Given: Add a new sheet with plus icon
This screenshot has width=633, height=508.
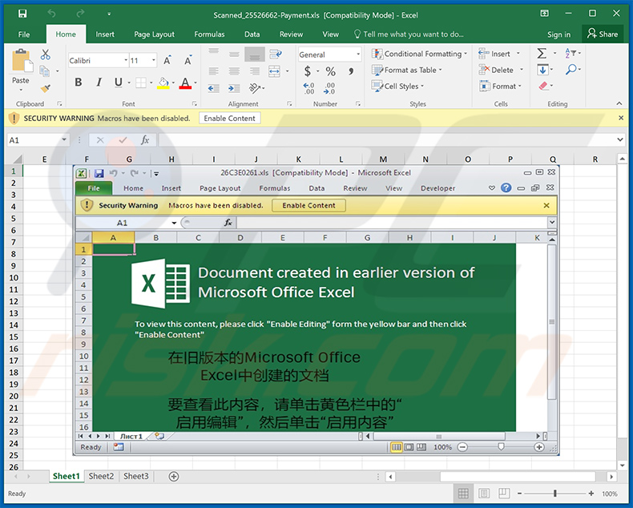Looking at the screenshot, I should click(x=174, y=477).
